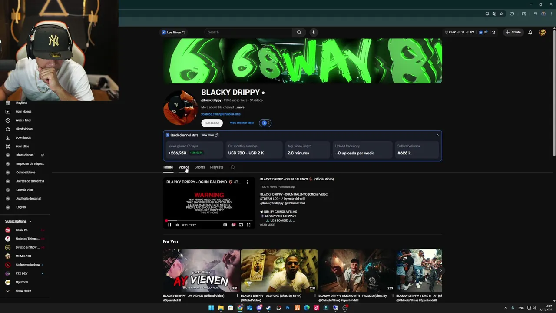Open Liked videos in sidebar
The height and width of the screenshot is (313, 556).
point(25,129)
